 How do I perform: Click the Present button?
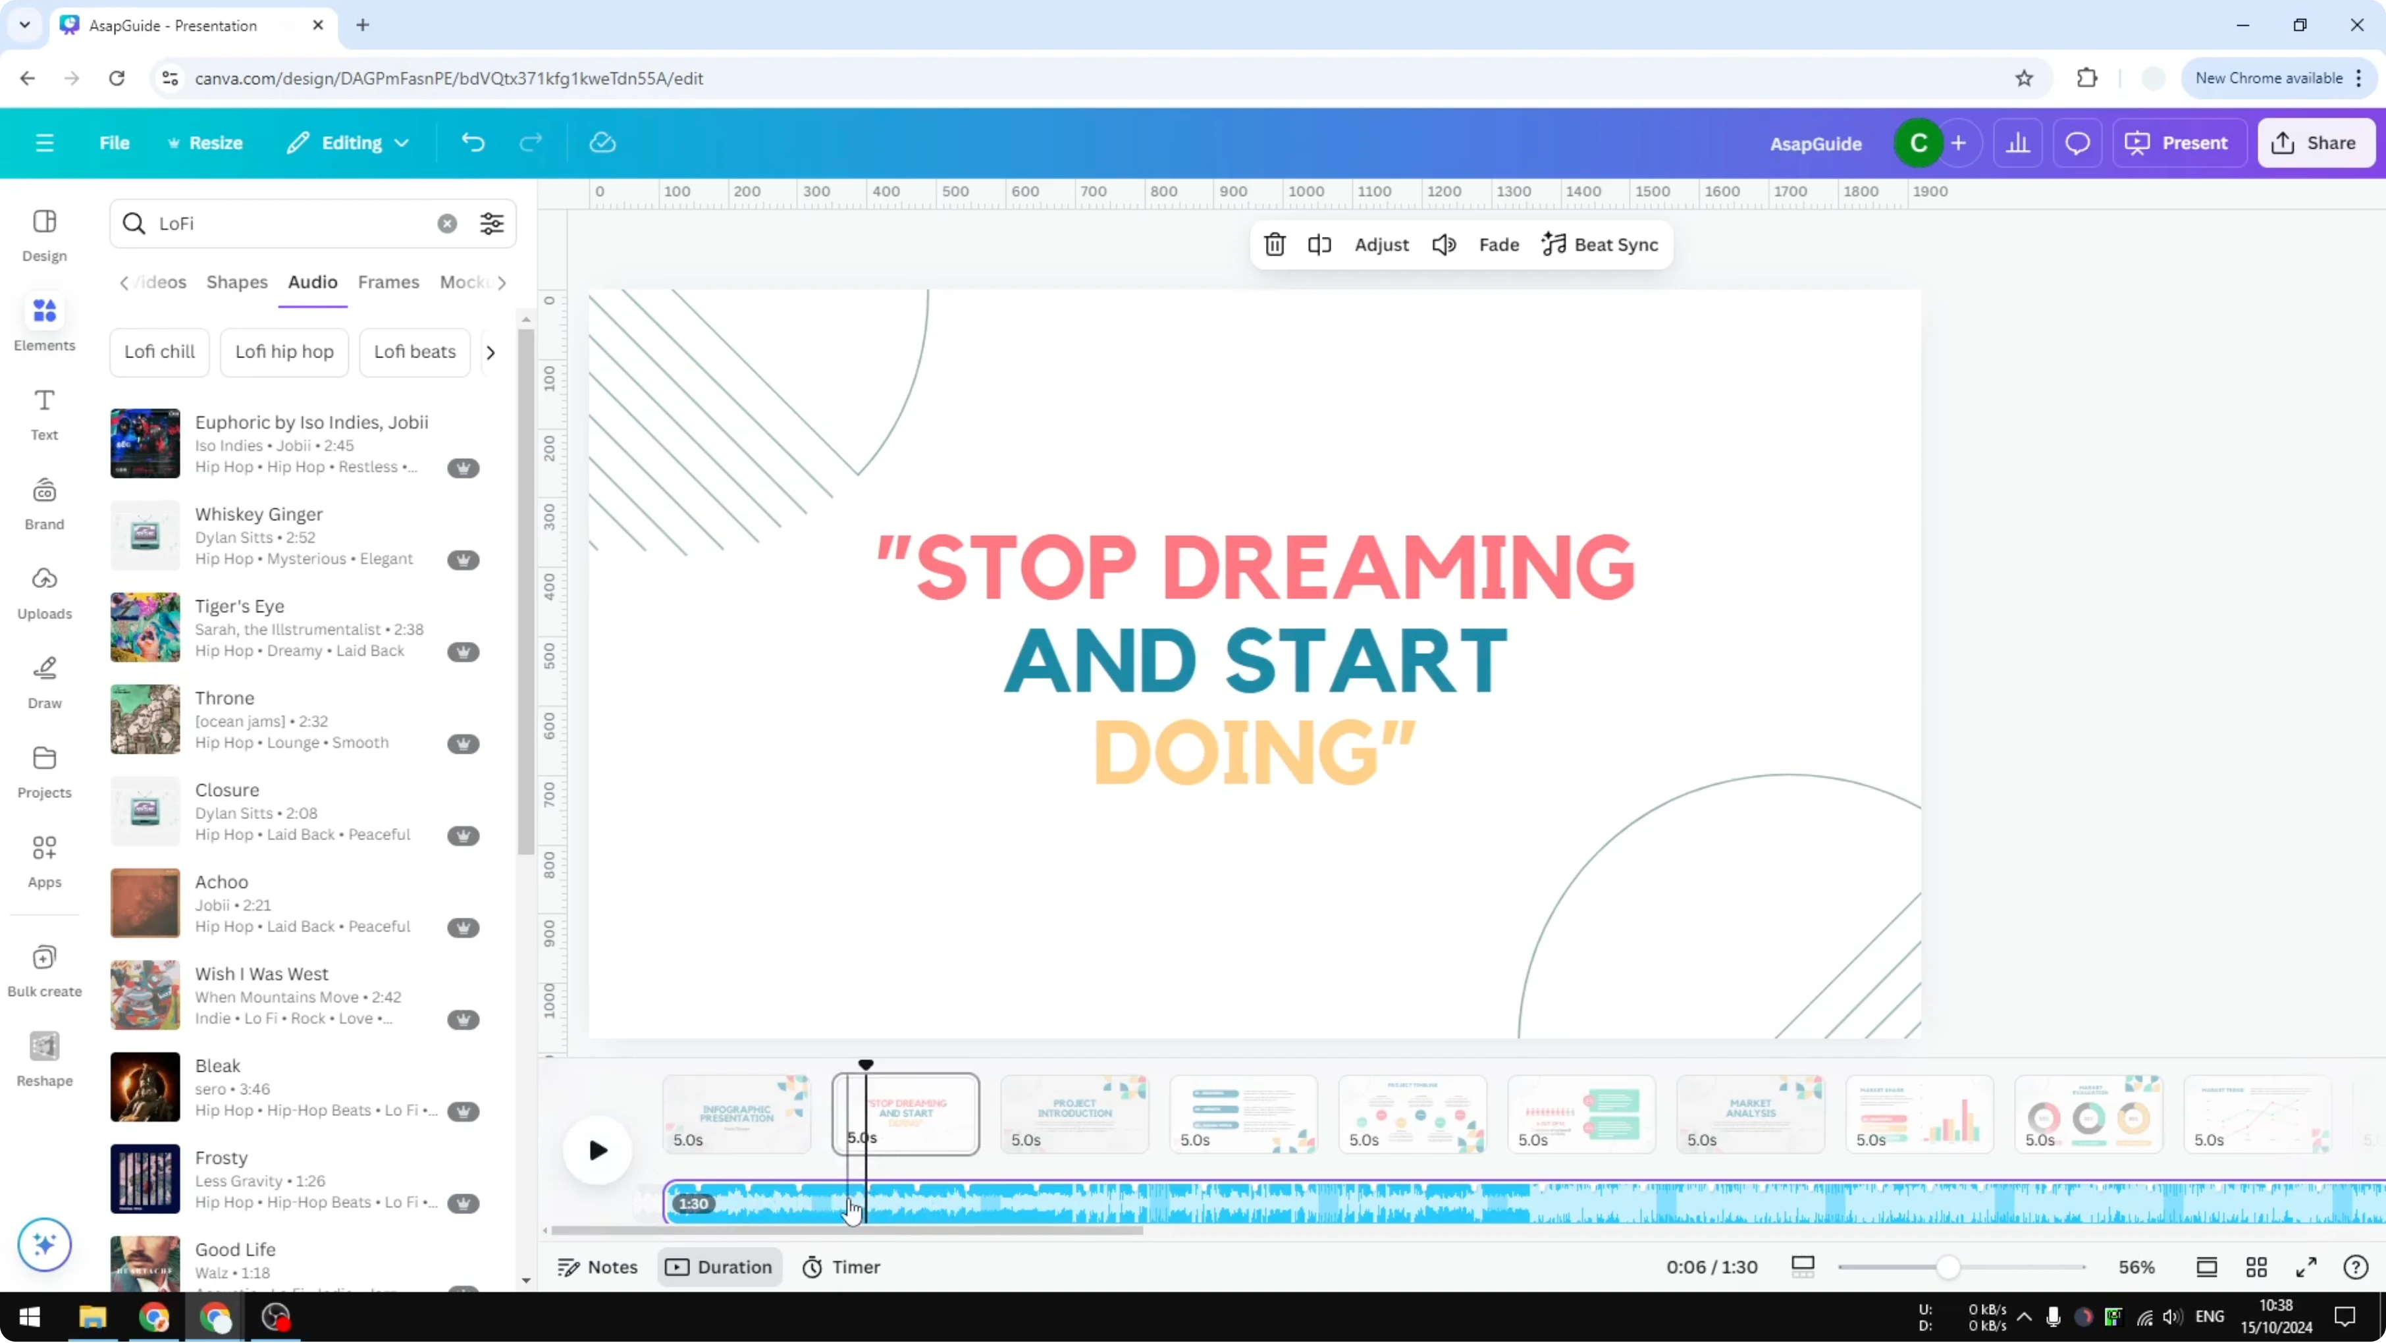[2179, 143]
